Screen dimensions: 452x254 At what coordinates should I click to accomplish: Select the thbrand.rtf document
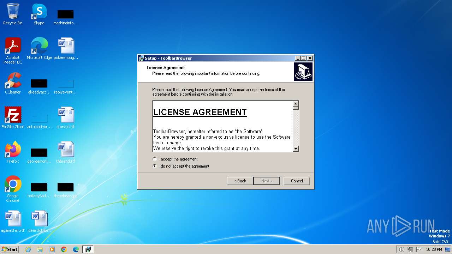point(66,152)
